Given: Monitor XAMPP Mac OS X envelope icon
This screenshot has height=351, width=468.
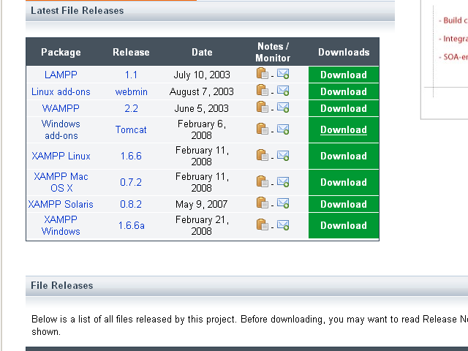Looking at the screenshot, I should [x=283, y=181].
